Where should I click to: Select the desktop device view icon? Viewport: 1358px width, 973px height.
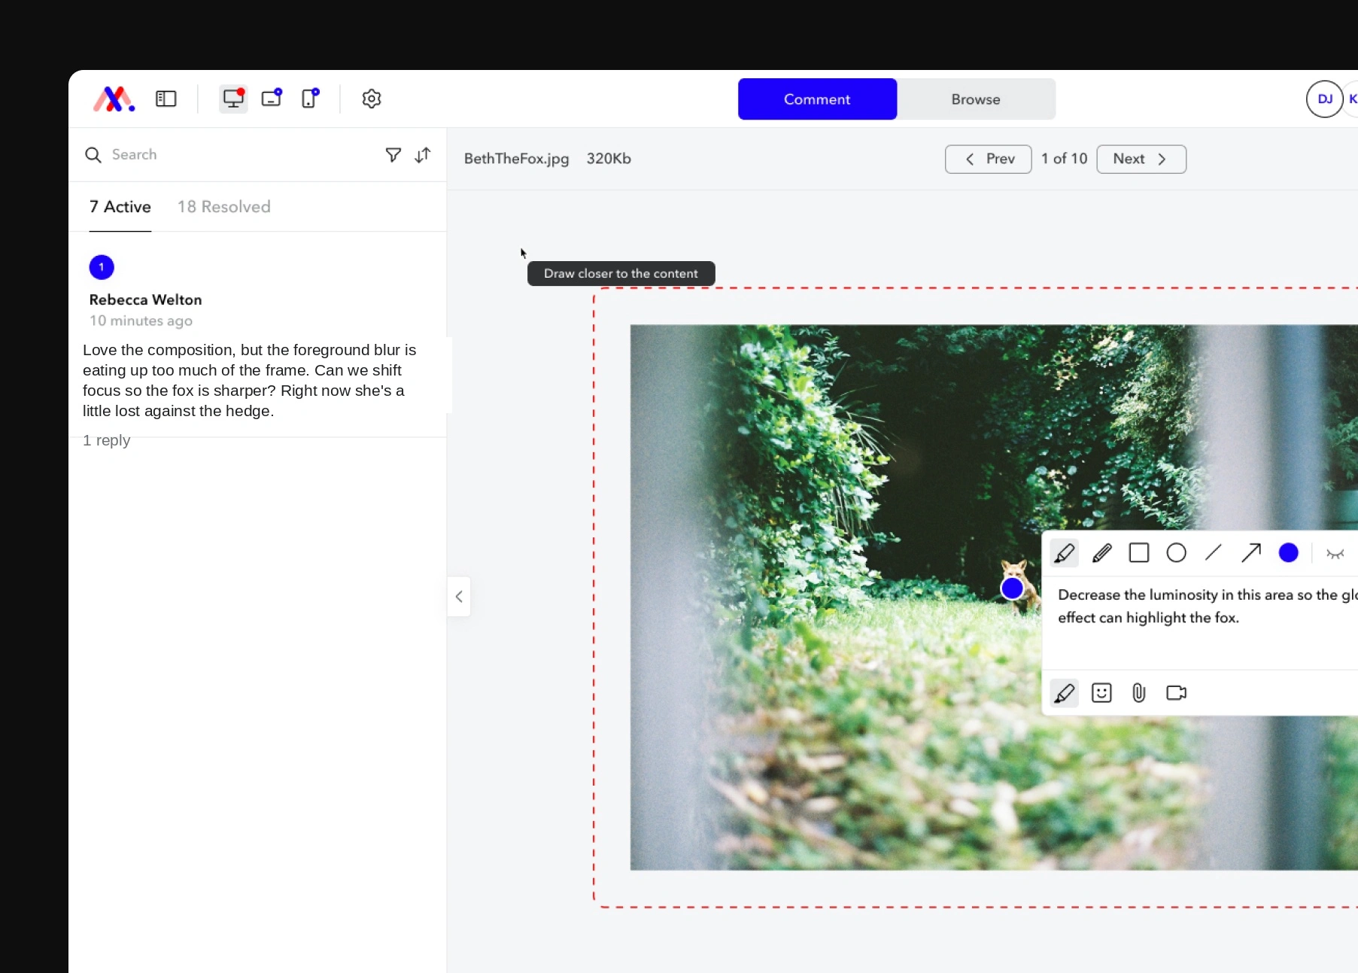pyautogui.click(x=233, y=99)
